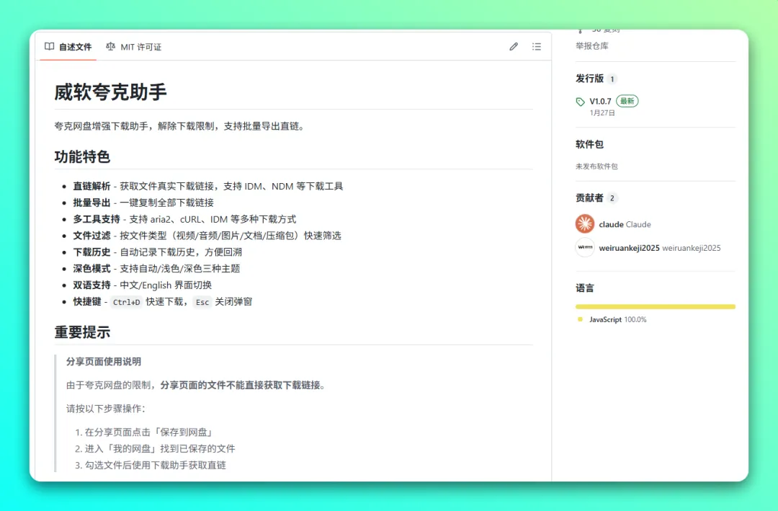This screenshot has height=511, width=778.
Task: Click the 深色模式 list item
Action: click(x=156, y=268)
